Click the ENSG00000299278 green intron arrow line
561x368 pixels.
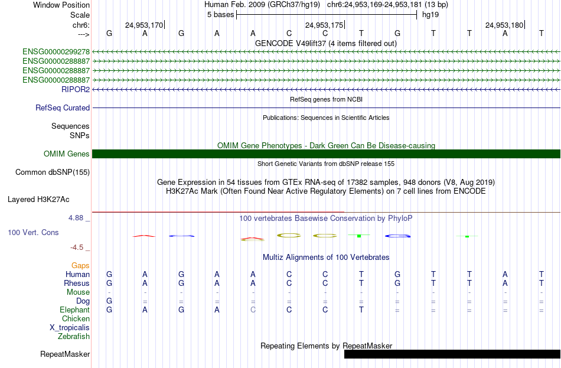tap(326, 52)
